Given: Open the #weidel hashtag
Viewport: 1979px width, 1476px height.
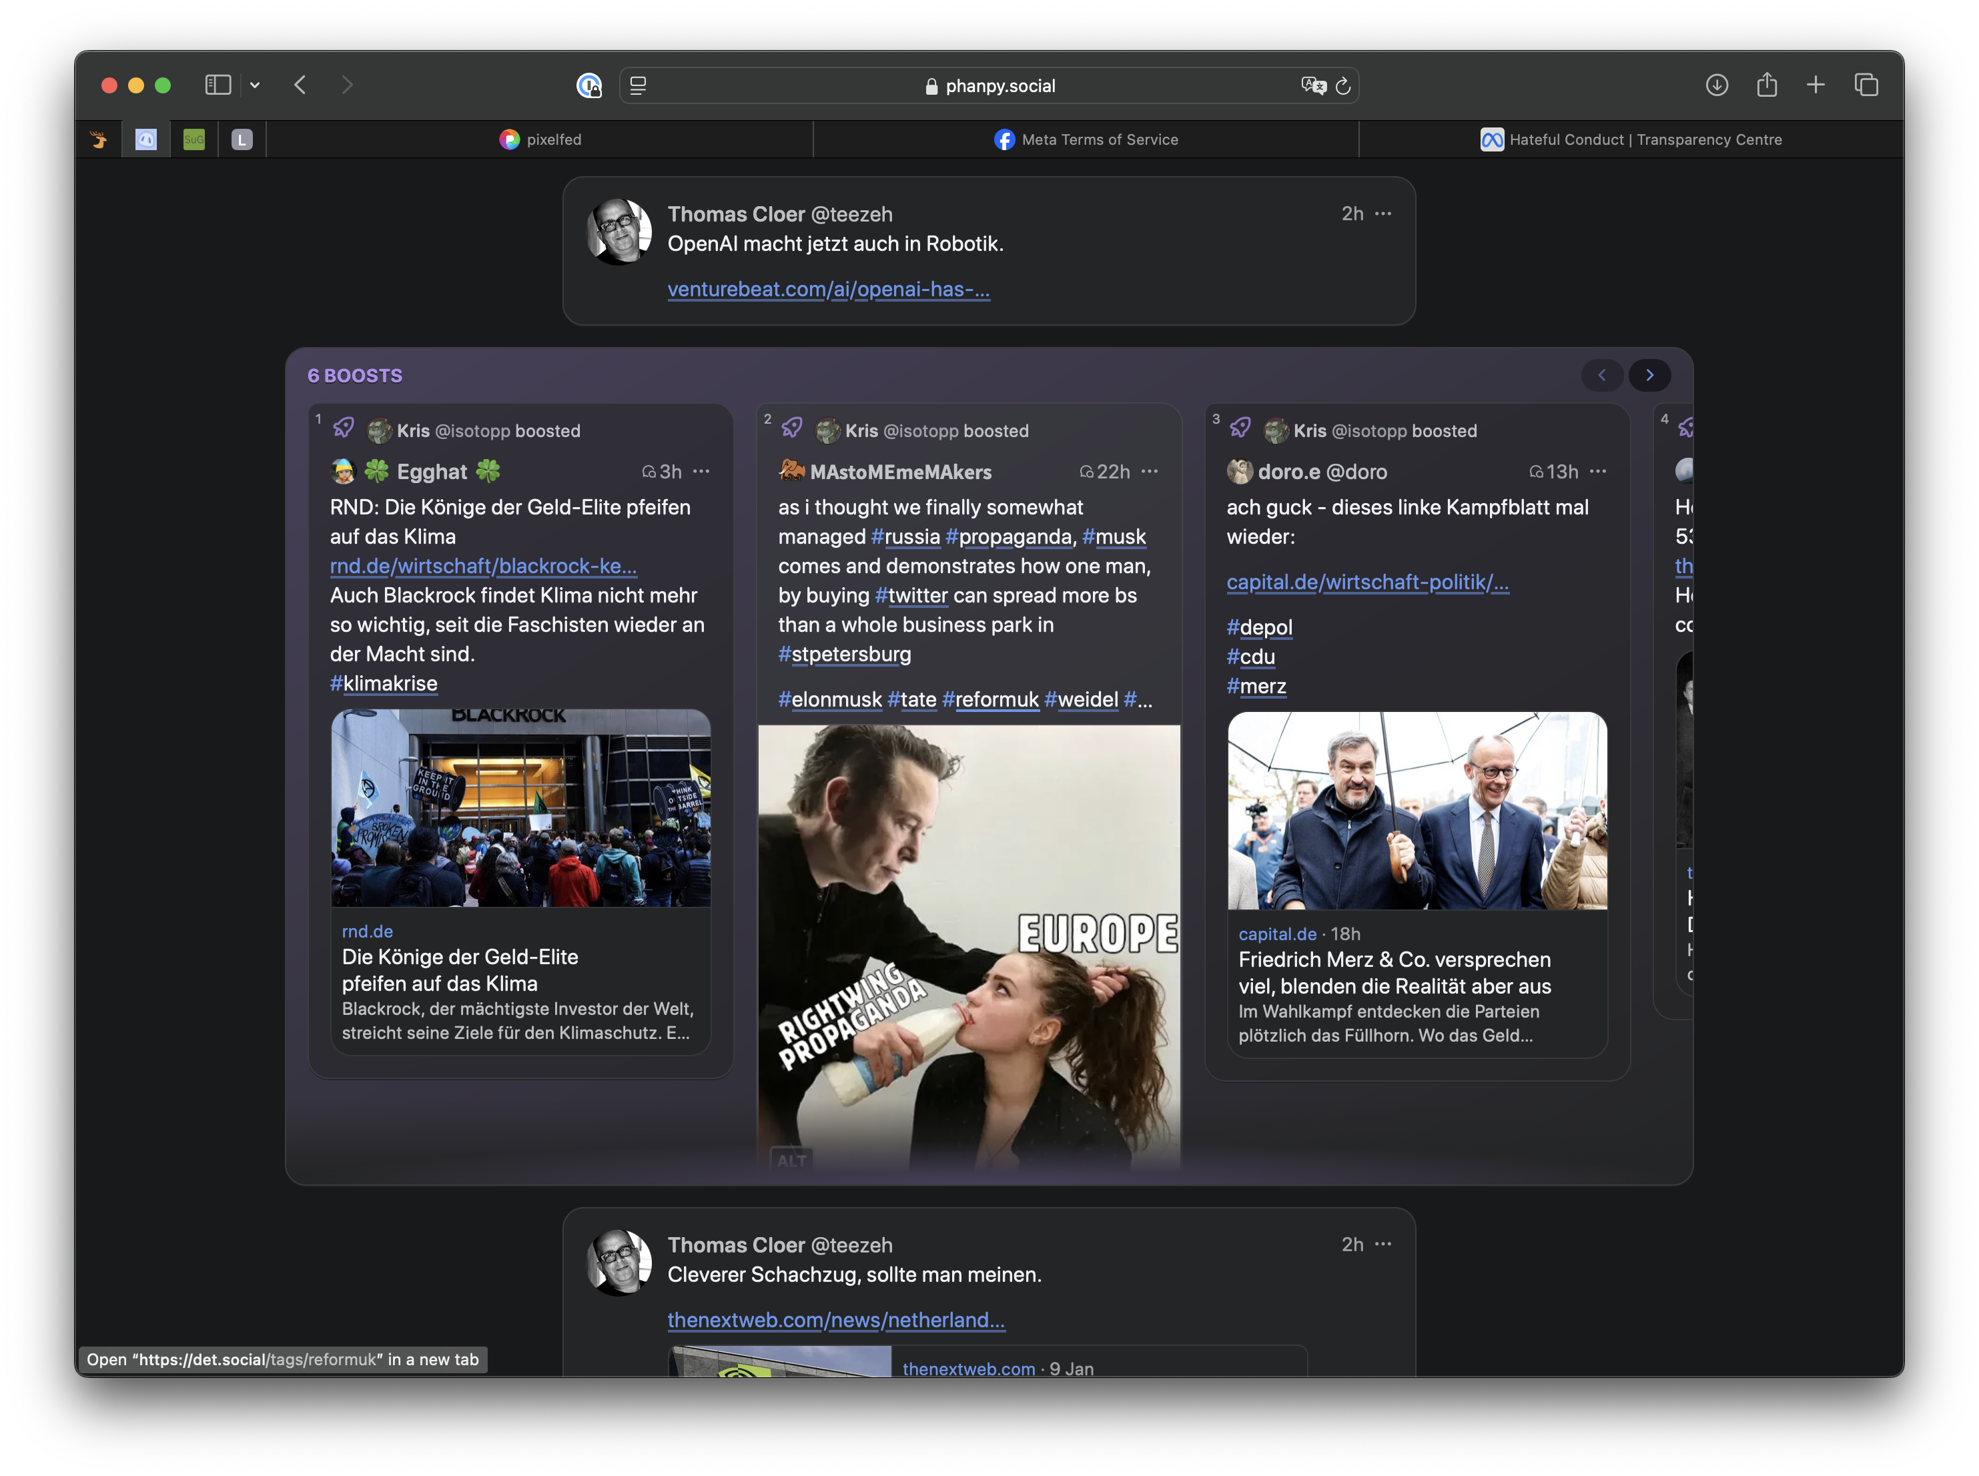Looking at the screenshot, I should click(x=1081, y=699).
